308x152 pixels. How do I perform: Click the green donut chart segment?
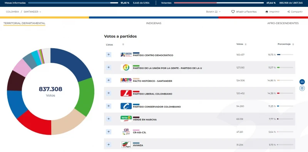coord(85,96)
